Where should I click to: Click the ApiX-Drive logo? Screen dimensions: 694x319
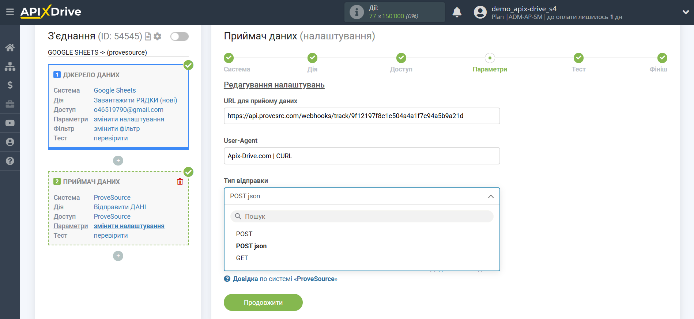coord(51,12)
